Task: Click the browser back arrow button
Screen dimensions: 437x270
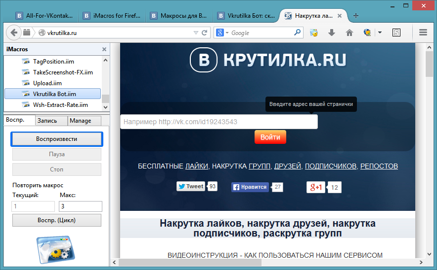Action: coord(13,33)
